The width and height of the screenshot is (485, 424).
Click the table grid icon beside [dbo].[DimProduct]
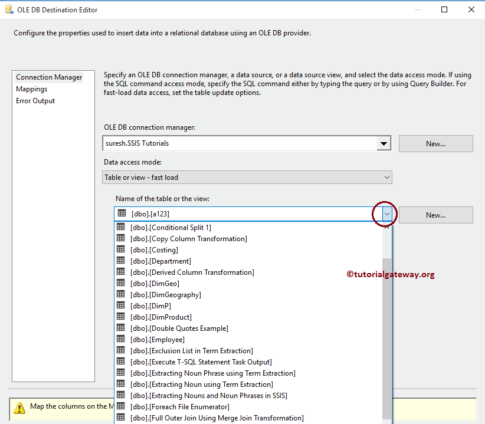[x=122, y=317]
